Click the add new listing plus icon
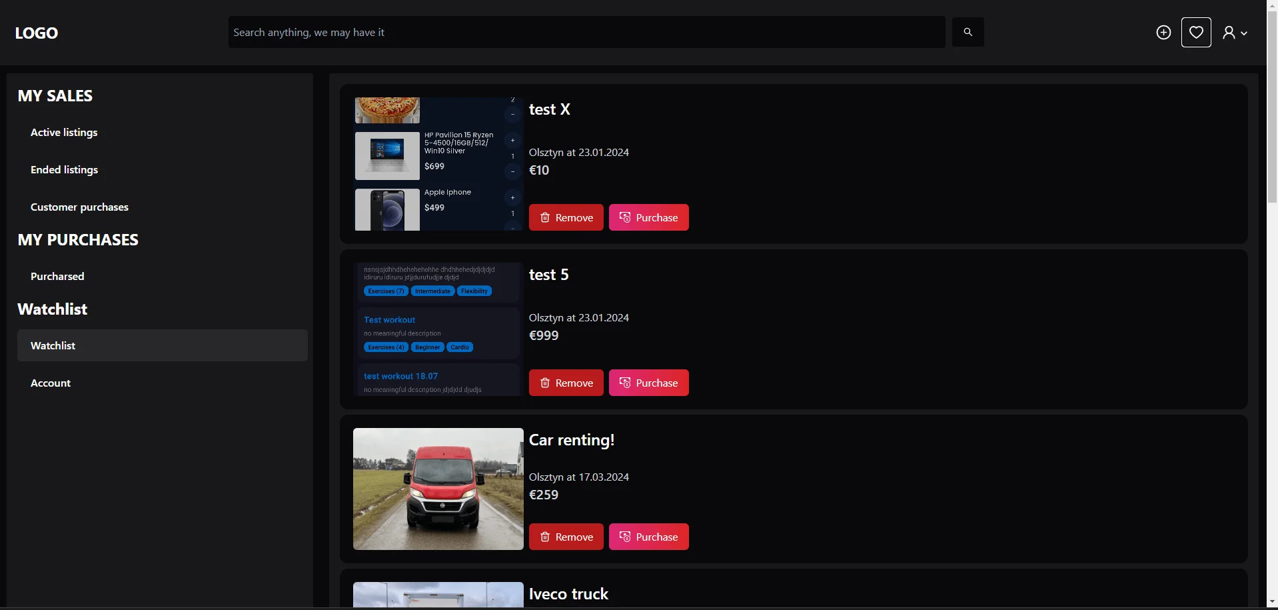This screenshot has width=1278, height=610. click(x=1163, y=33)
